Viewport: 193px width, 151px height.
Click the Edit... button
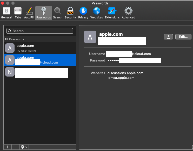[x=183, y=37]
